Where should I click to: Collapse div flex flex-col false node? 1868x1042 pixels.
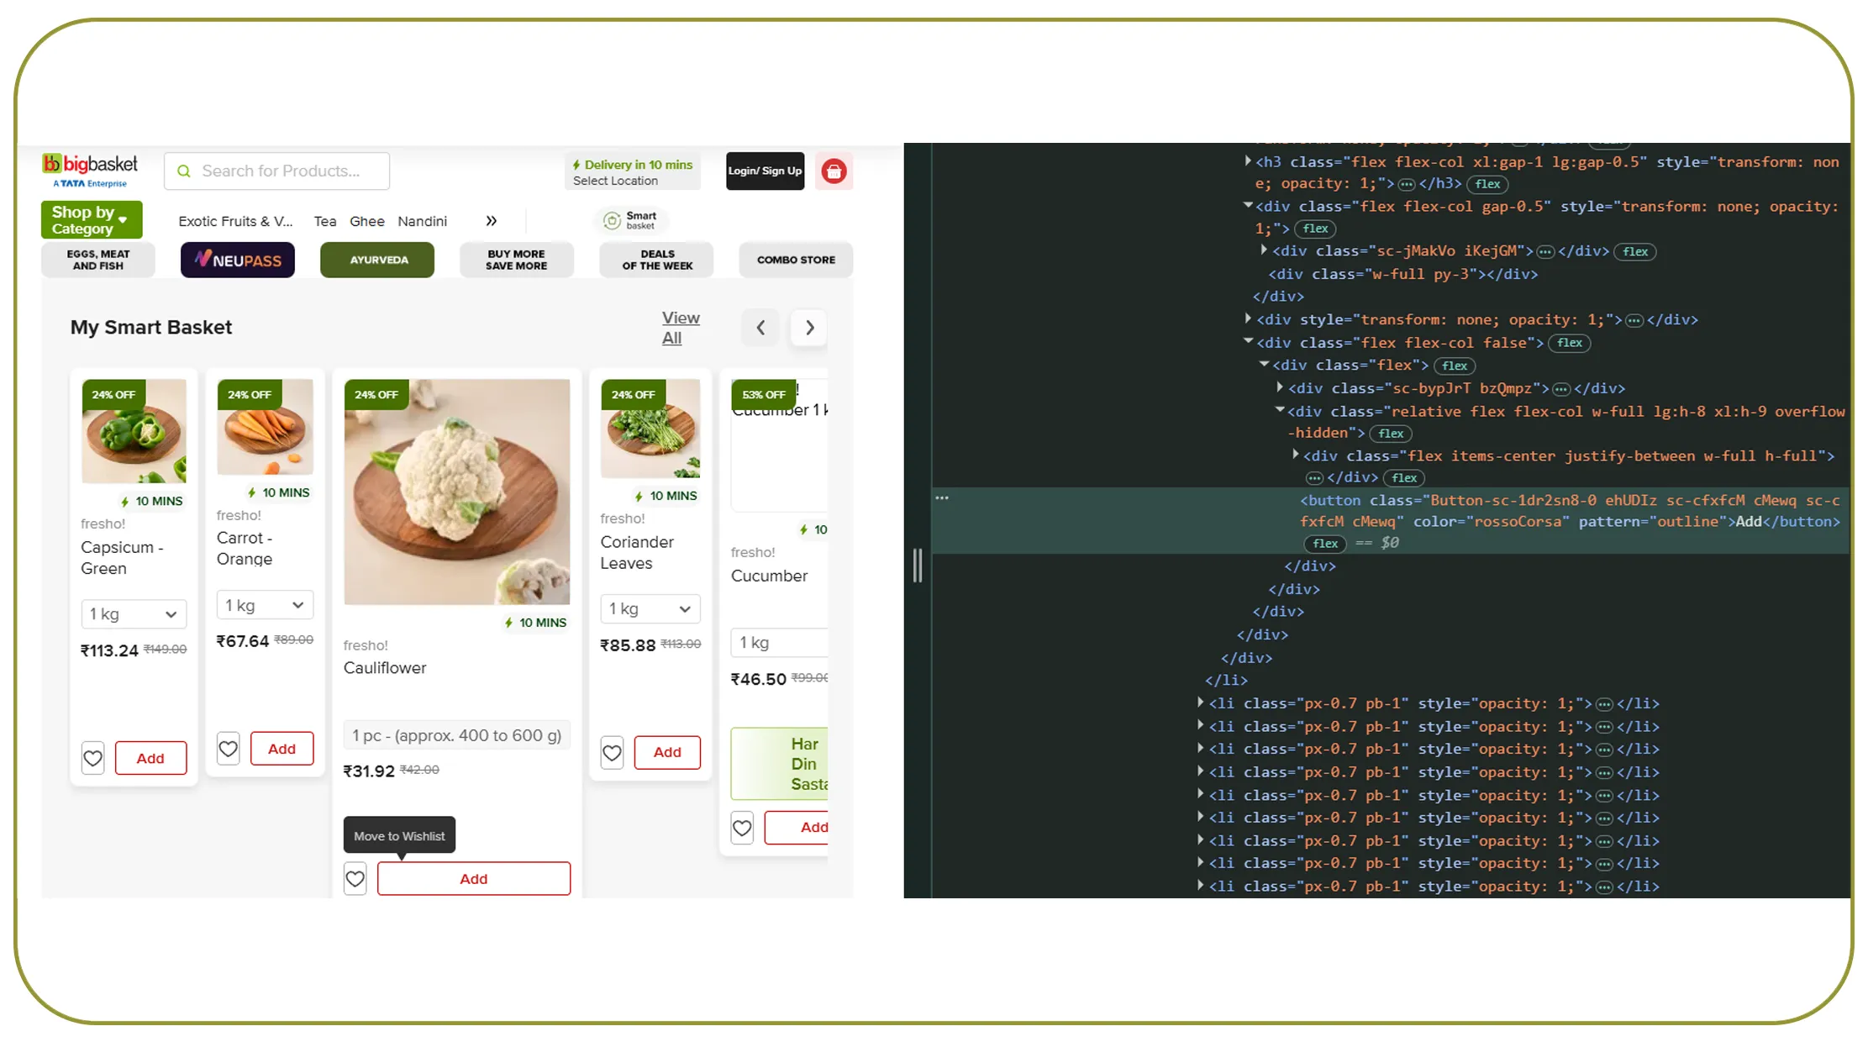pos(1248,341)
